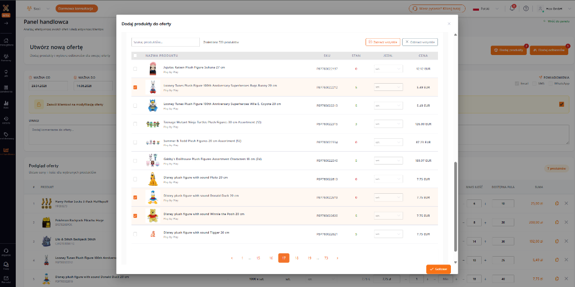Click the Gotowe button
Image resolution: width=575 pixels, height=287 pixels.
point(438,269)
